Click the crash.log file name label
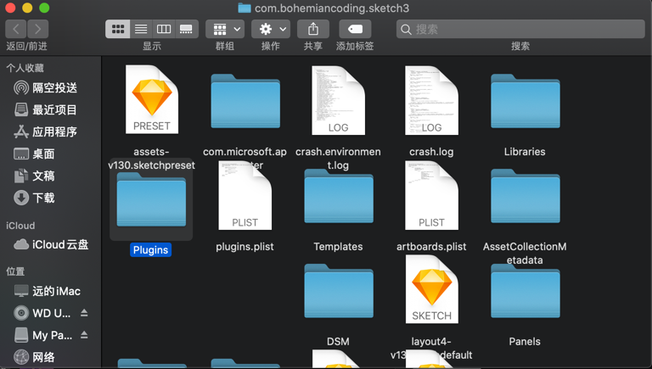The height and width of the screenshot is (369, 652). pos(431,152)
